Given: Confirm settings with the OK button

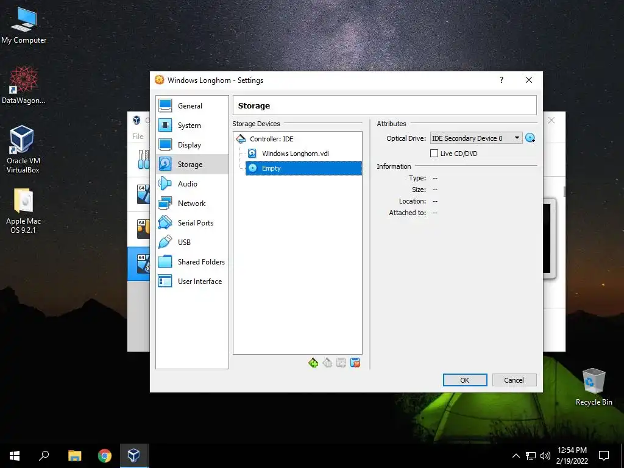Looking at the screenshot, I should tap(465, 380).
